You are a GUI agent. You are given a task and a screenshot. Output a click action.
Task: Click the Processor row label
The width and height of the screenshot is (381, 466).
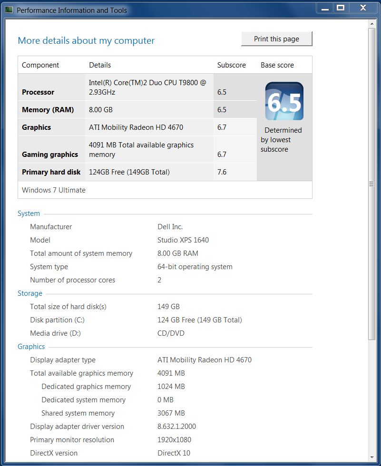point(38,92)
